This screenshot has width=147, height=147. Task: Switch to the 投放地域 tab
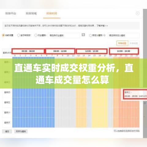tap(31, 13)
